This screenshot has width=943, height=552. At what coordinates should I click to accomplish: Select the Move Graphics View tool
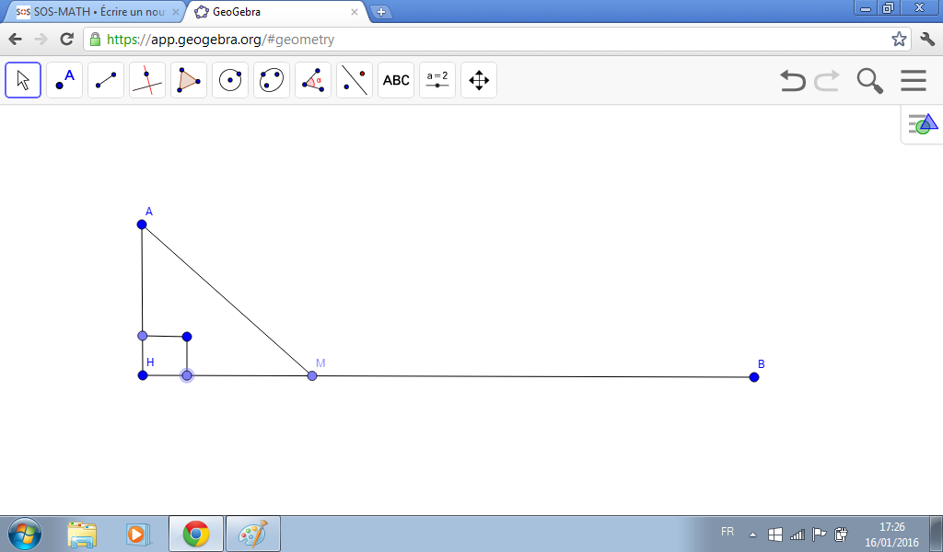(479, 80)
